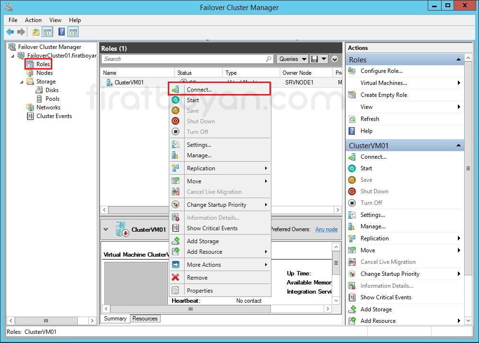Choose Connect... from the context menu
The image size is (479, 343).
coord(220,90)
